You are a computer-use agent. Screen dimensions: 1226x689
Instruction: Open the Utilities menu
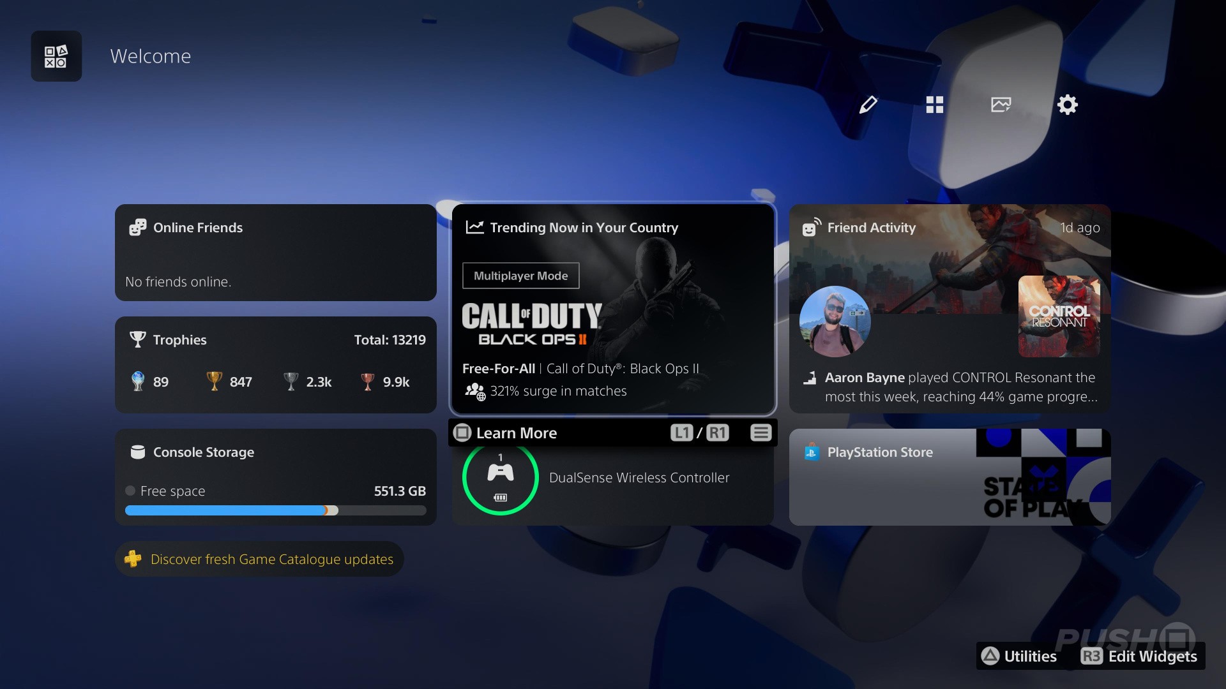pos(1018,656)
